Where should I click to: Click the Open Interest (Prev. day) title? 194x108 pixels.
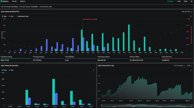106,65
